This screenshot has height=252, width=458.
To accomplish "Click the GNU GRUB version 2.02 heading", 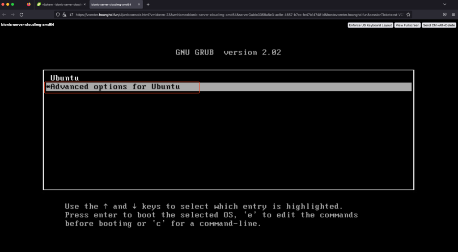I will click(228, 52).
